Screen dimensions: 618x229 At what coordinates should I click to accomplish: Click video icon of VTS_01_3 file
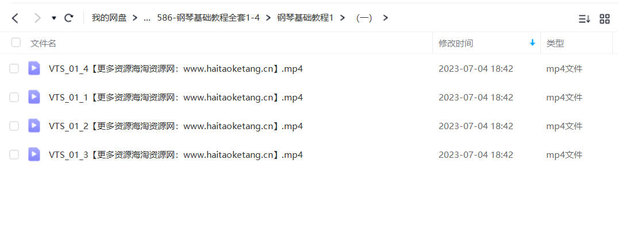click(x=34, y=154)
